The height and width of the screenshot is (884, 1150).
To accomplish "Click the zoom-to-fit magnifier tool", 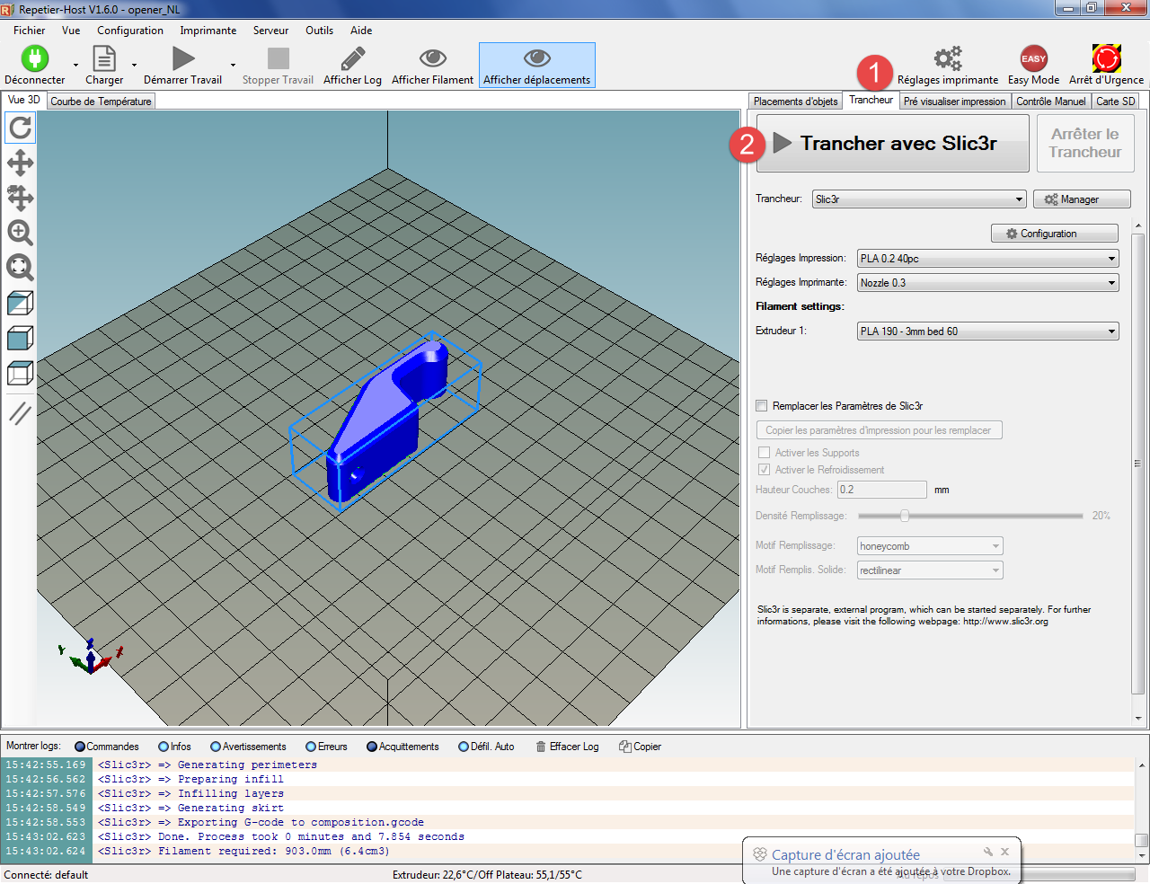I will pos(20,267).
